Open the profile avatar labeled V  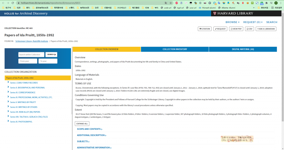pyautogui.click(x=276, y=3)
